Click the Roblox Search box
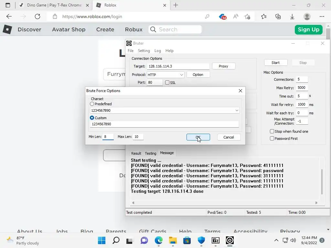 (x=175, y=29)
